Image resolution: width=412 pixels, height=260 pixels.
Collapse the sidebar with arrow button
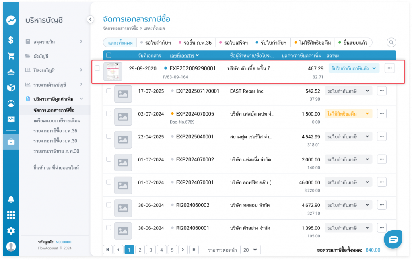90,19
